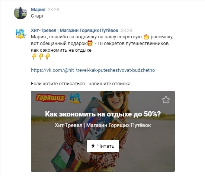This screenshot has width=205, height=176.
Task: Click the middle pointing-down hand emoji
Action: pos(41,57)
